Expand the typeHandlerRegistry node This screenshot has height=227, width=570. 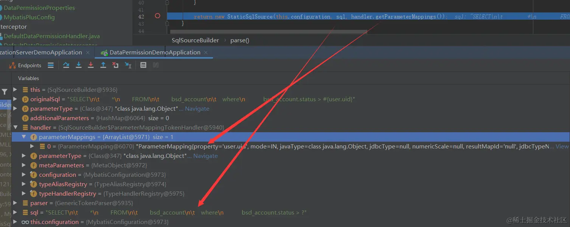click(24, 193)
